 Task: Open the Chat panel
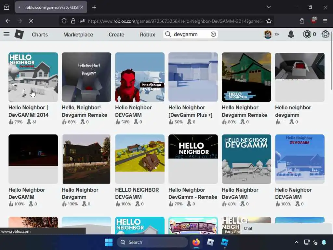tap(286, 229)
